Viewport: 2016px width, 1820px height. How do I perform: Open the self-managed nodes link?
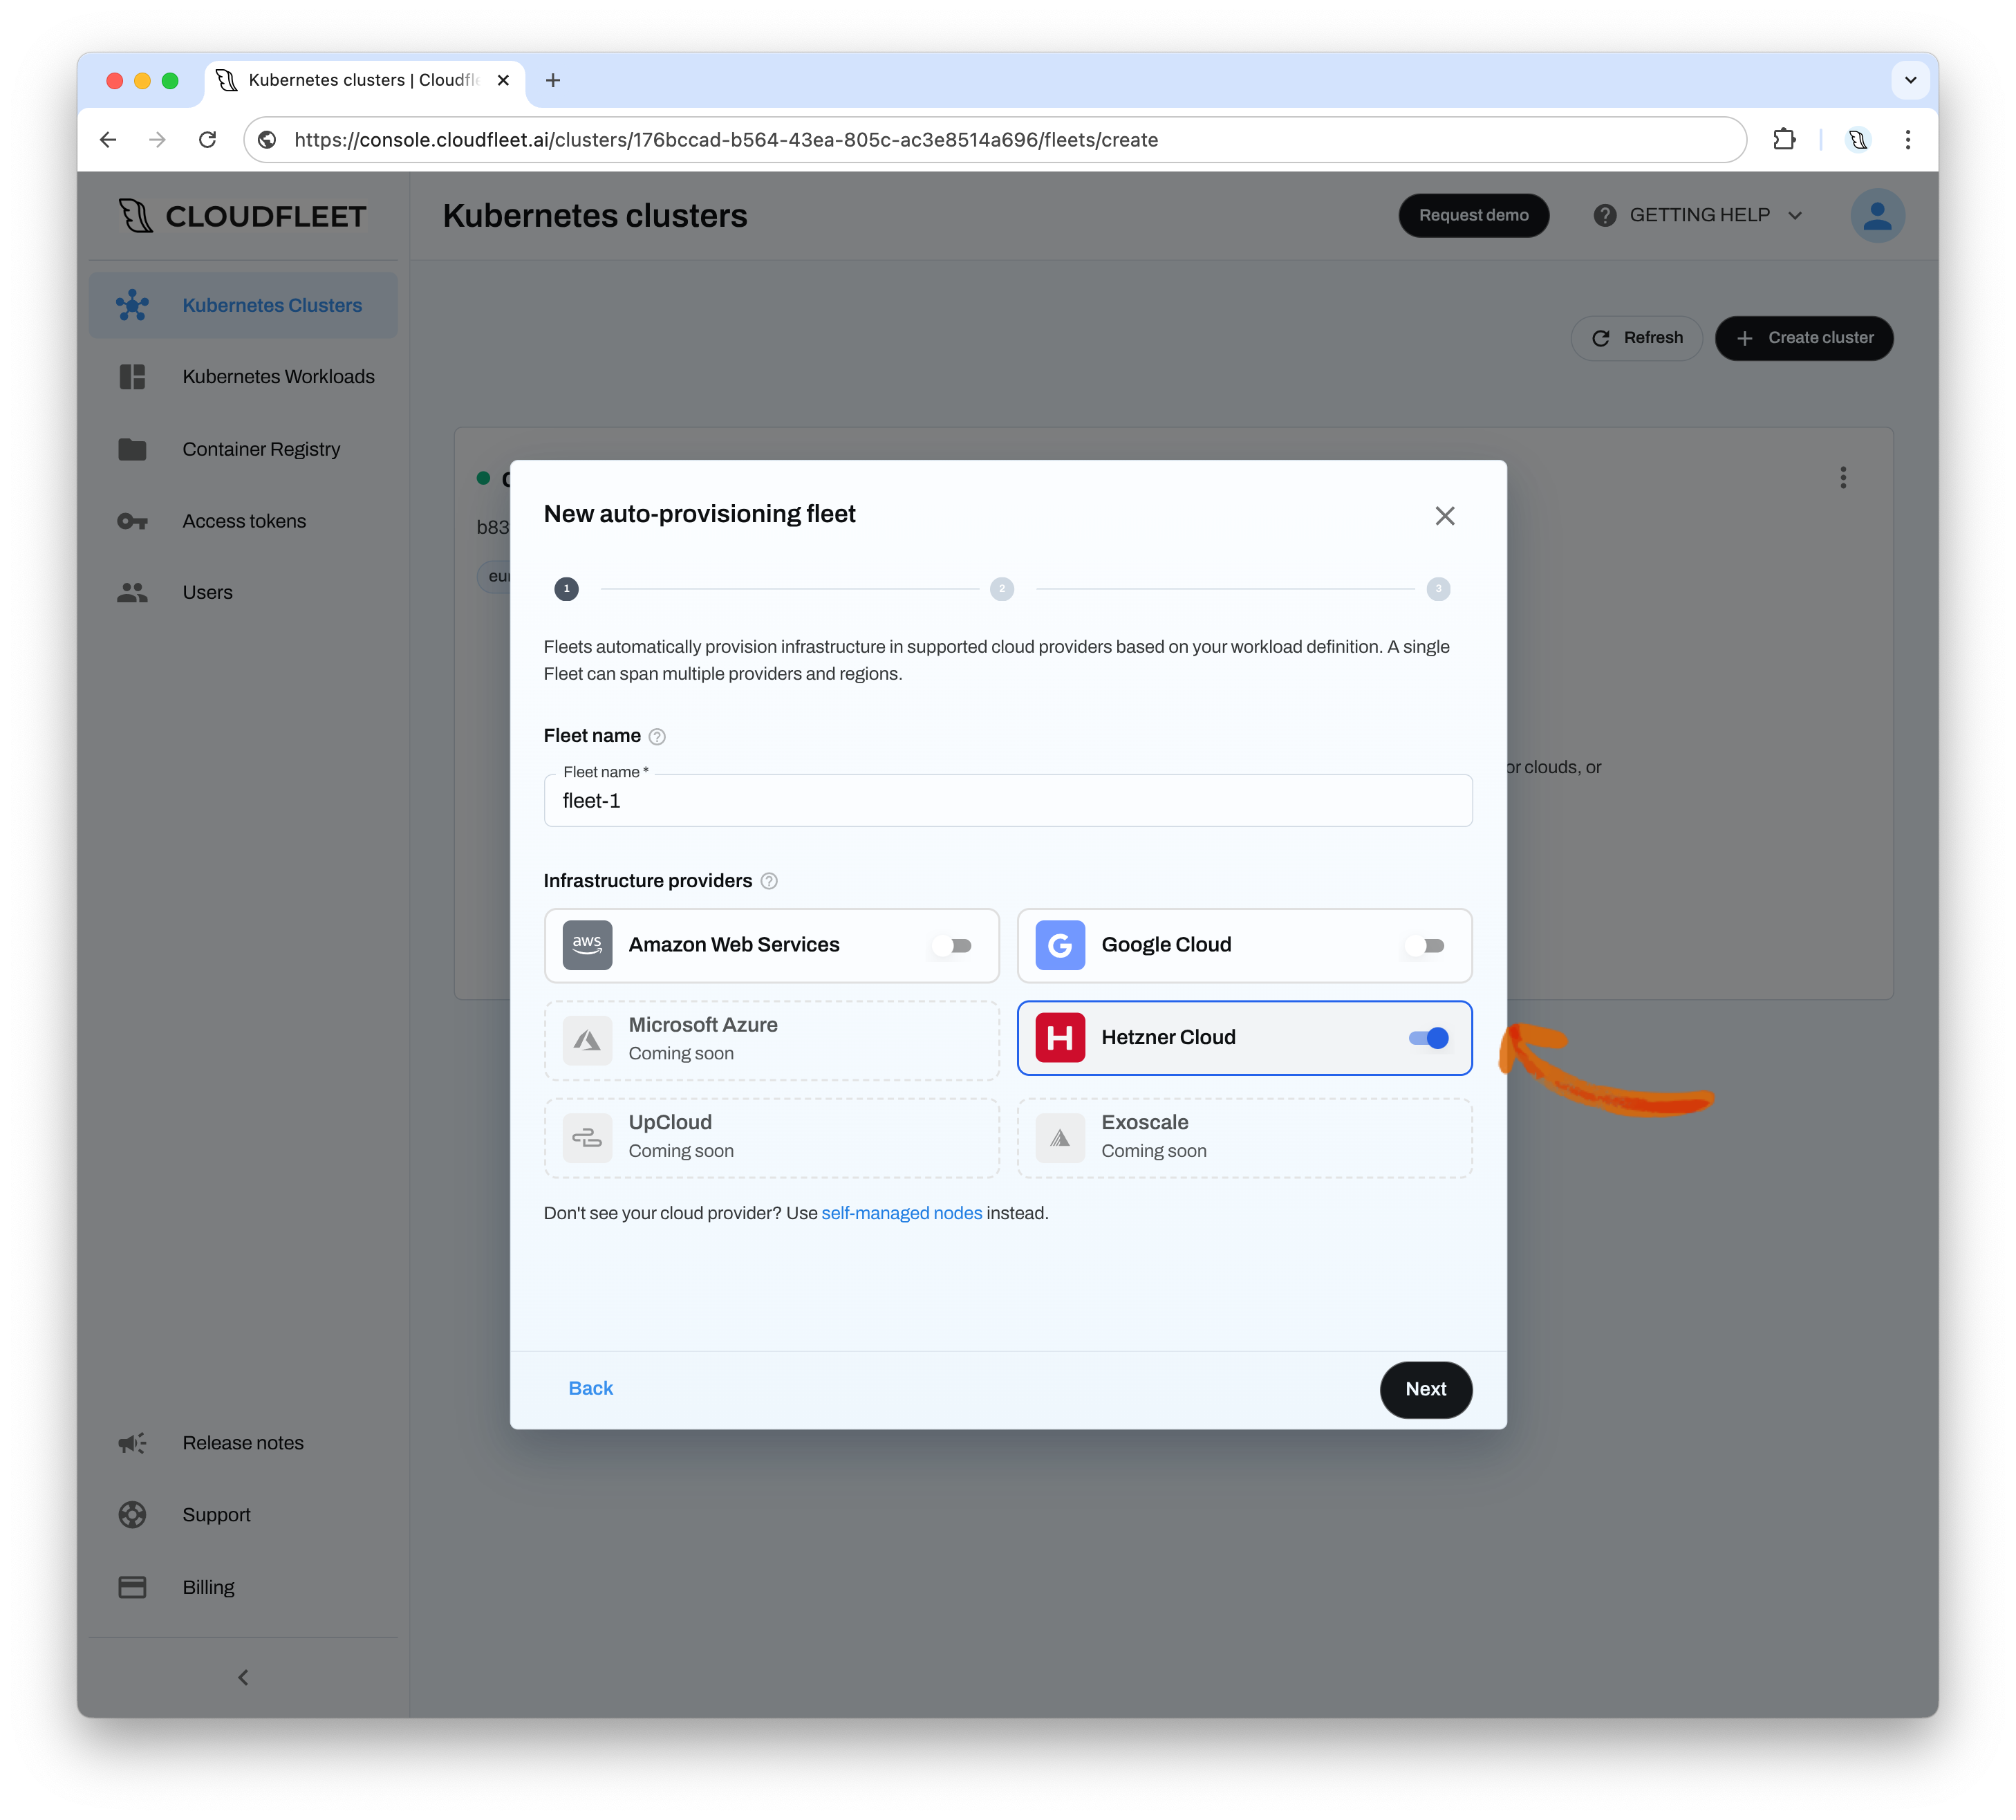pos(902,1213)
